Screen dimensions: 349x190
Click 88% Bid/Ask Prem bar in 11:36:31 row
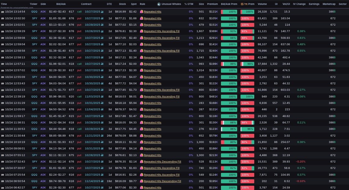click(229, 122)
